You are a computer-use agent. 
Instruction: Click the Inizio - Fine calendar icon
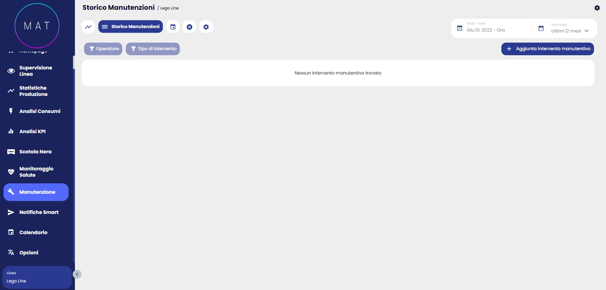460,28
